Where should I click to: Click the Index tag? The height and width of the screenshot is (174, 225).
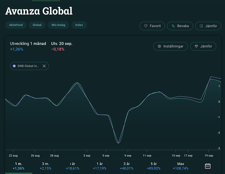click(x=79, y=25)
